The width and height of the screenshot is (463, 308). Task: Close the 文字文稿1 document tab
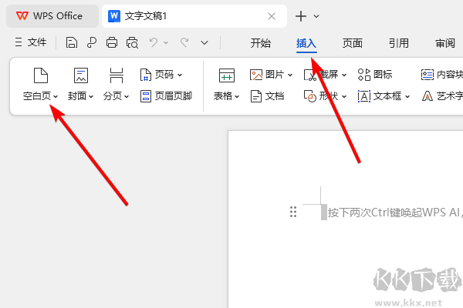pyautogui.click(x=272, y=16)
